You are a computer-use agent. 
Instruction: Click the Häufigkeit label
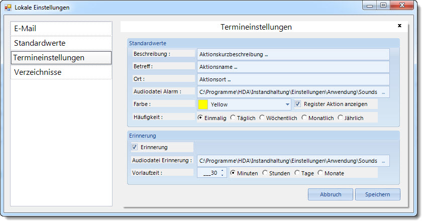tap(148, 117)
